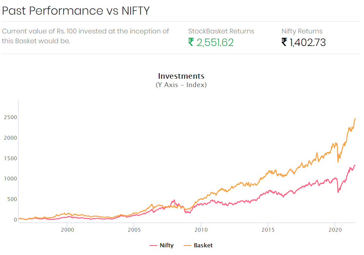Click the 2000 x-axis year label
Screen dimensions: 364x255
tap(67, 230)
